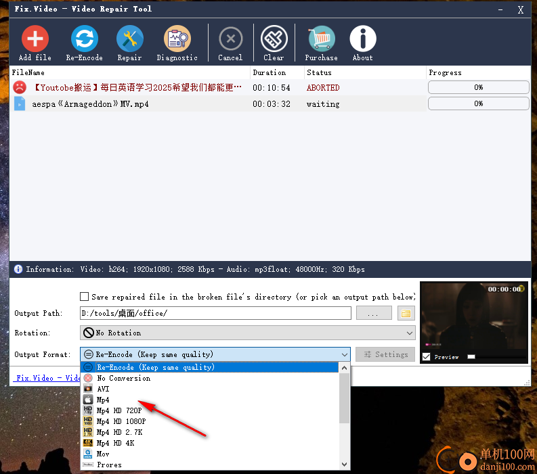Toggle the Preview checkbox
The width and height of the screenshot is (537, 474).
(427, 357)
